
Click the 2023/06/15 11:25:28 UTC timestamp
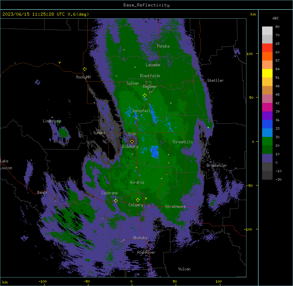tap(31, 14)
